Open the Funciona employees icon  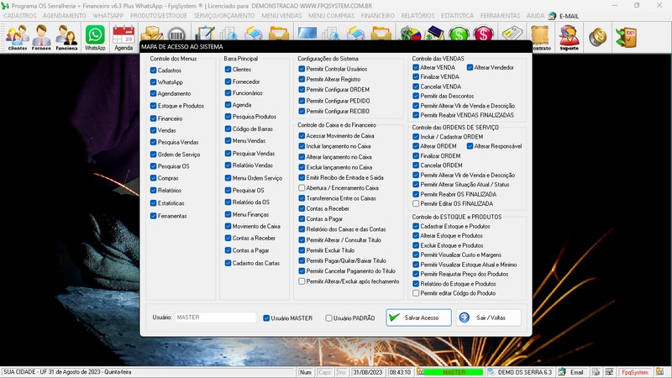click(x=66, y=38)
